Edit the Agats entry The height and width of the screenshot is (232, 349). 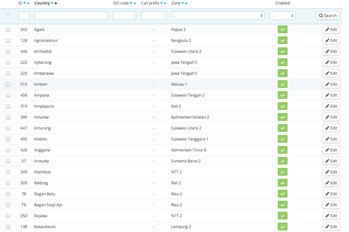point(331,29)
